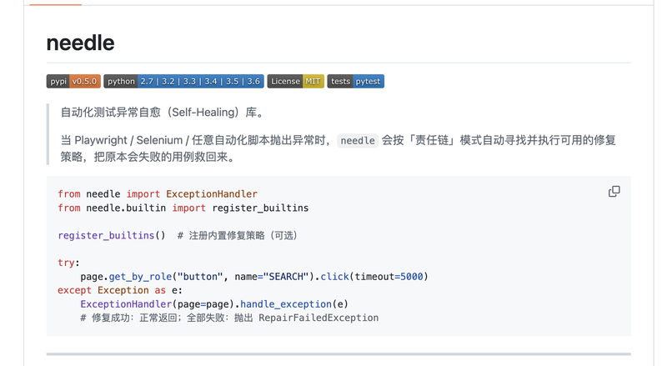Click get_by_role in the code block
The height and width of the screenshot is (366, 667).
(140, 277)
